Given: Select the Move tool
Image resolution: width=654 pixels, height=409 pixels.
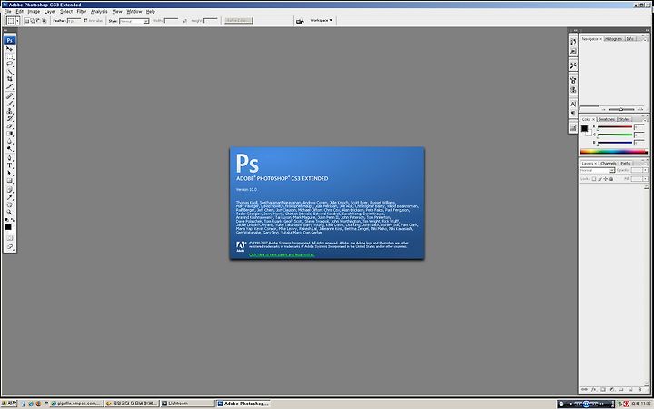Looking at the screenshot, I should 10,49.
